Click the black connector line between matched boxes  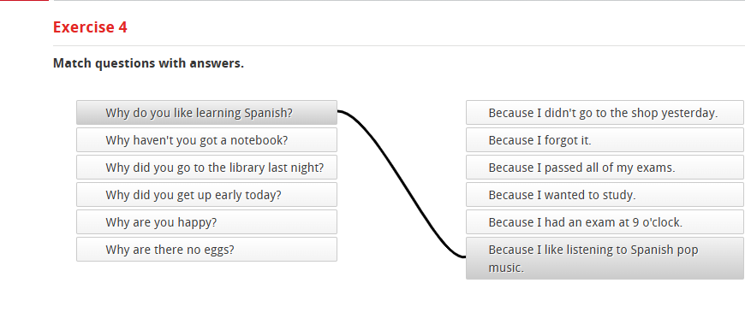point(402,185)
